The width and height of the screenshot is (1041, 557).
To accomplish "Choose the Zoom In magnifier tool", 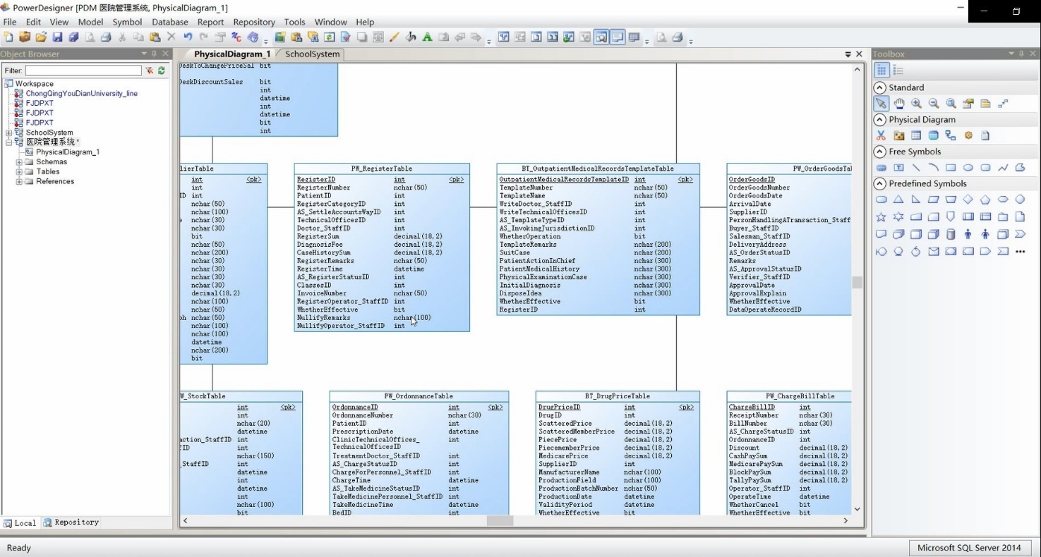I will [916, 104].
